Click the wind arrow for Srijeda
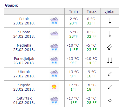 (x=110, y=87)
